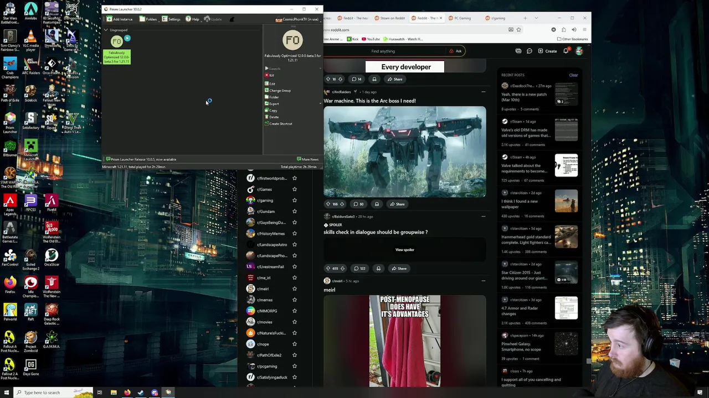Expand the Export dropdown arrow
Viewport: 709px width, 398px height.
tap(320, 104)
